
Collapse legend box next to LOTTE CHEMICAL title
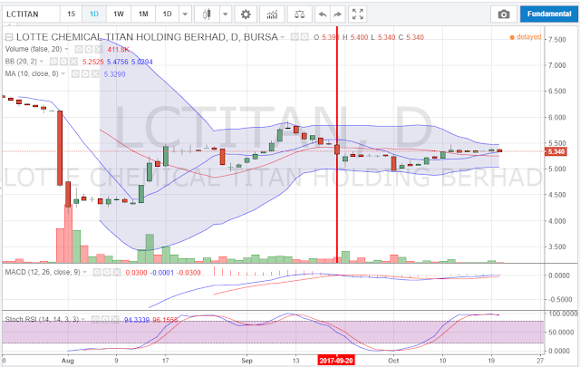pos(9,37)
